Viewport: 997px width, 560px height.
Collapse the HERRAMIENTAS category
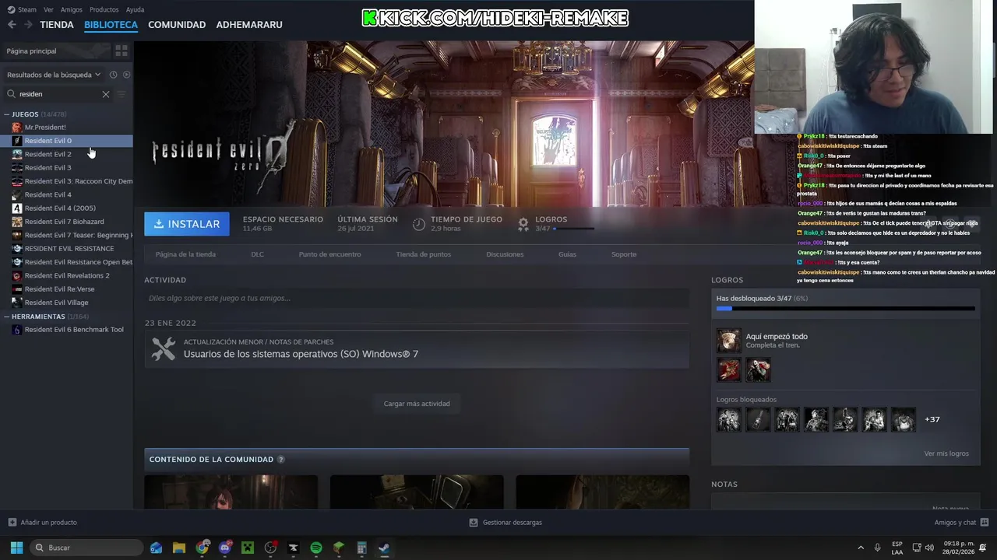point(7,317)
